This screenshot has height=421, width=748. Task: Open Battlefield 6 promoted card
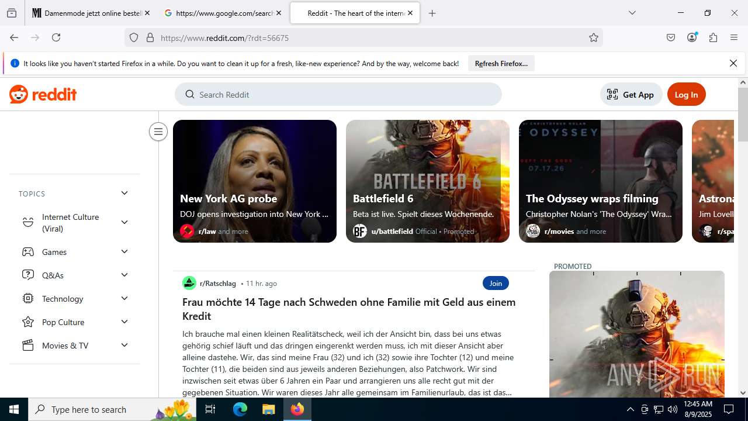[x=428, y=181]
